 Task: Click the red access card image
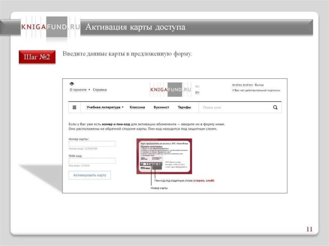(x=164, y=156)
